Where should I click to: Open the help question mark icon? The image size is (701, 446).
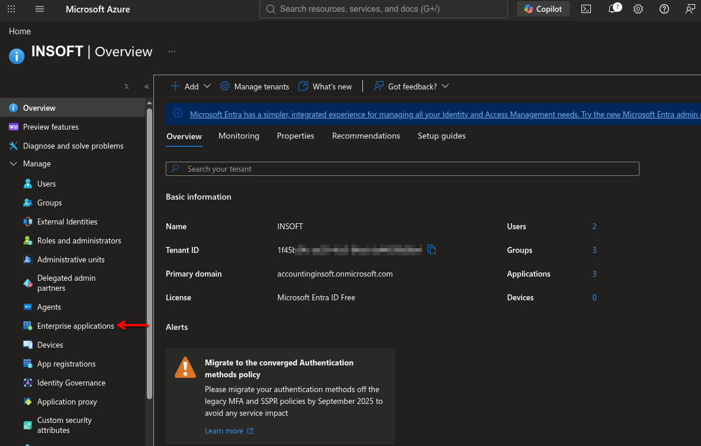coord(664,9)
